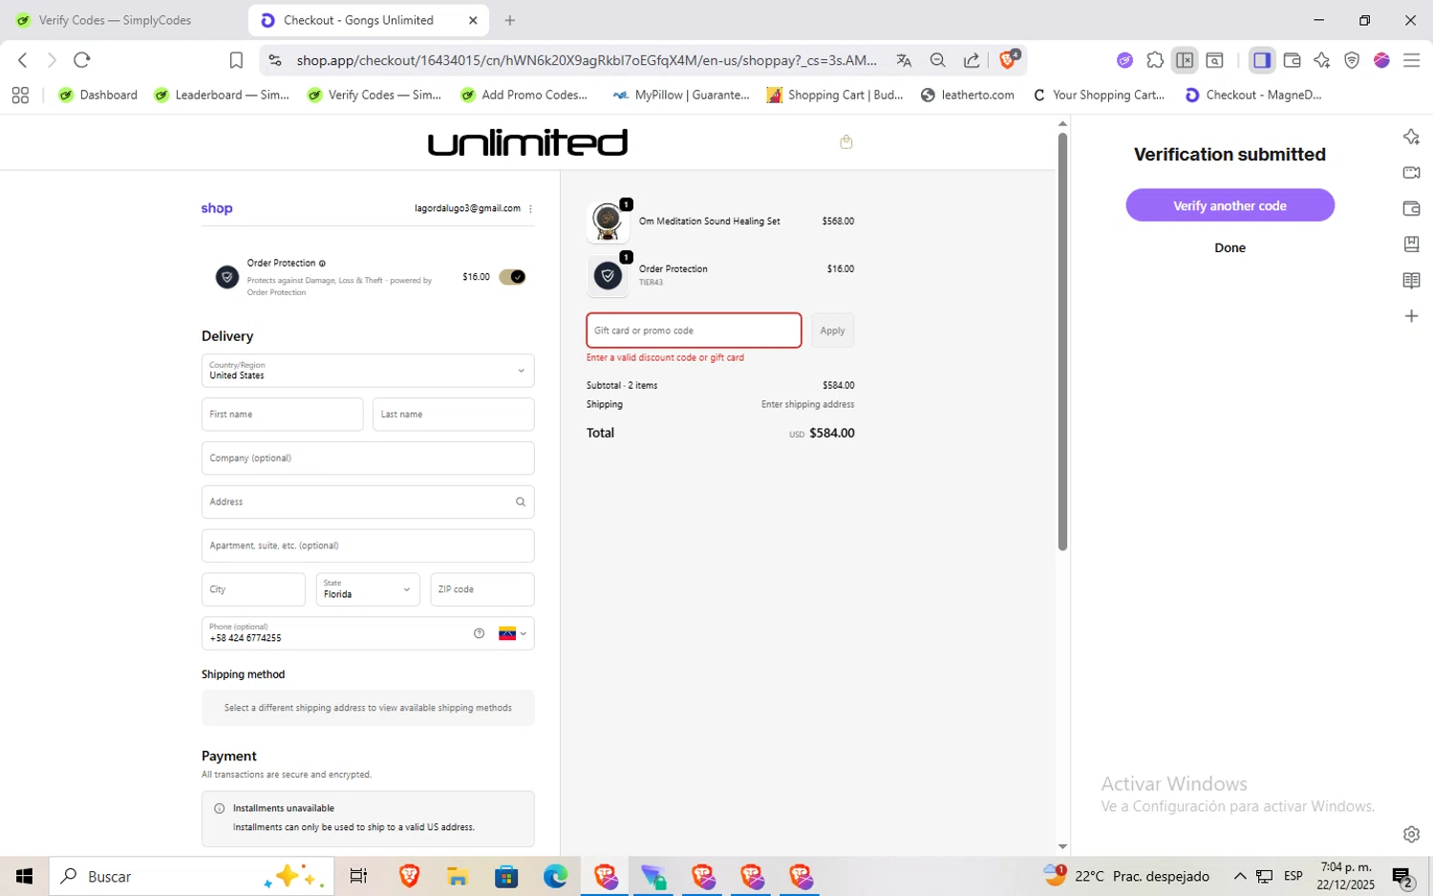Viewport: 1433px width, 896px height.
Task: Open the email account options kebab menu
Action: [530, 208]
